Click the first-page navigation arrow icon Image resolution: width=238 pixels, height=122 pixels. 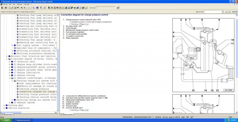click(21, 8)
